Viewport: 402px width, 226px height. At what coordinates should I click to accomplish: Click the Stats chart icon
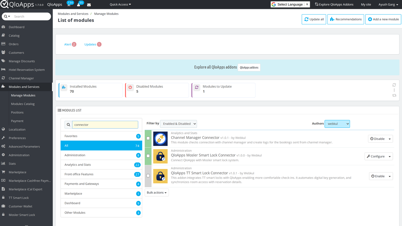pos(3,163)
